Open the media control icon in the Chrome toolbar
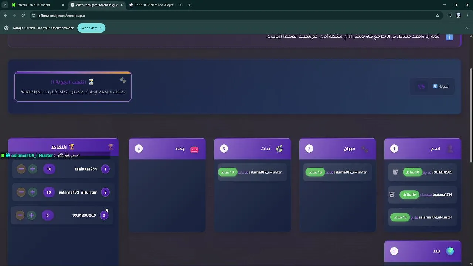This screenshot has width=473, height=266. (x=450, y=16)
